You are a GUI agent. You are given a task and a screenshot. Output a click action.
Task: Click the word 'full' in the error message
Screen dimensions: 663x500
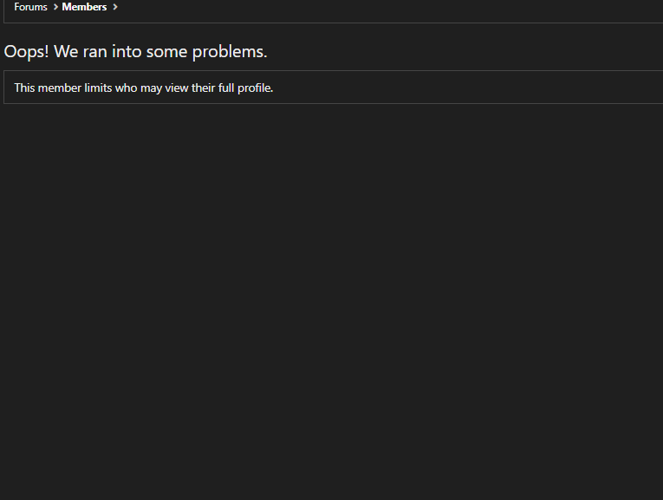pos(226,88)
